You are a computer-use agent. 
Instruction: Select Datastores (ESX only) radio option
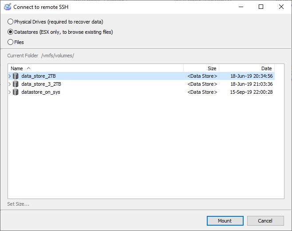(11, 32)
